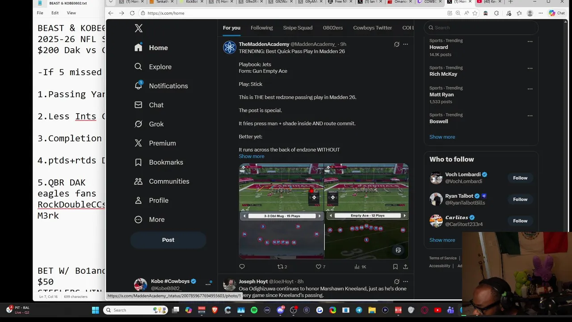Open Copilot Chat in browser toolbar
Image resolution: width=572 pixels, height=322 pixels.
click(x=557, y=13)
